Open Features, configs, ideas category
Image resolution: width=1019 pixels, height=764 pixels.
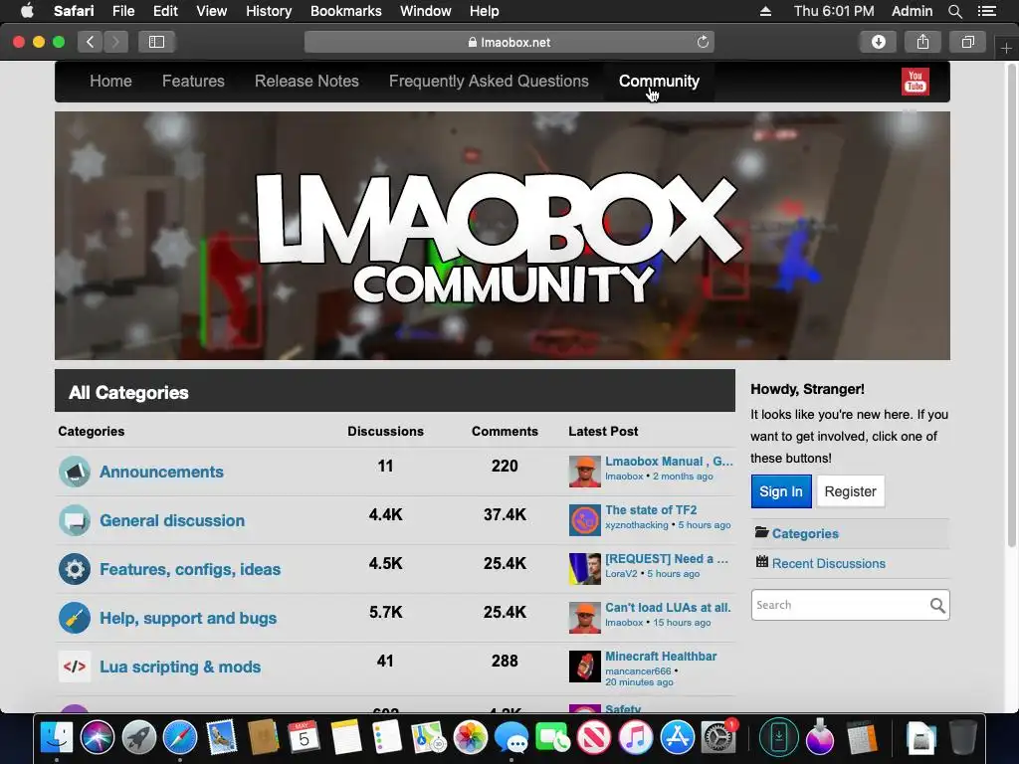pos(190,570)
